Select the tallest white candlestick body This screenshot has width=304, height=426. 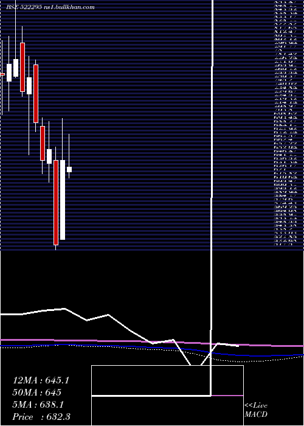point(63,200)
